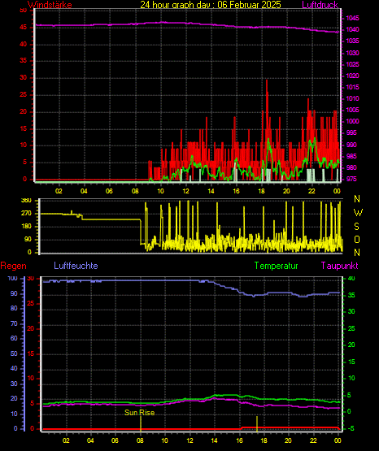Click the green 40 temperature axis value
Screen dimensions: 379x451
(351, 279)
